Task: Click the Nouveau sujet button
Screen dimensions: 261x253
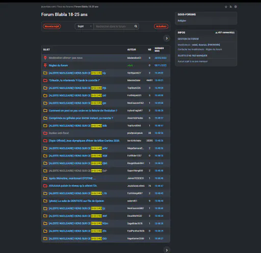Action: [52, 26]
